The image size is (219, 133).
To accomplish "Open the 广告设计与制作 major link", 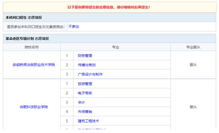I will pyautogui.click(x=90, y=74).
